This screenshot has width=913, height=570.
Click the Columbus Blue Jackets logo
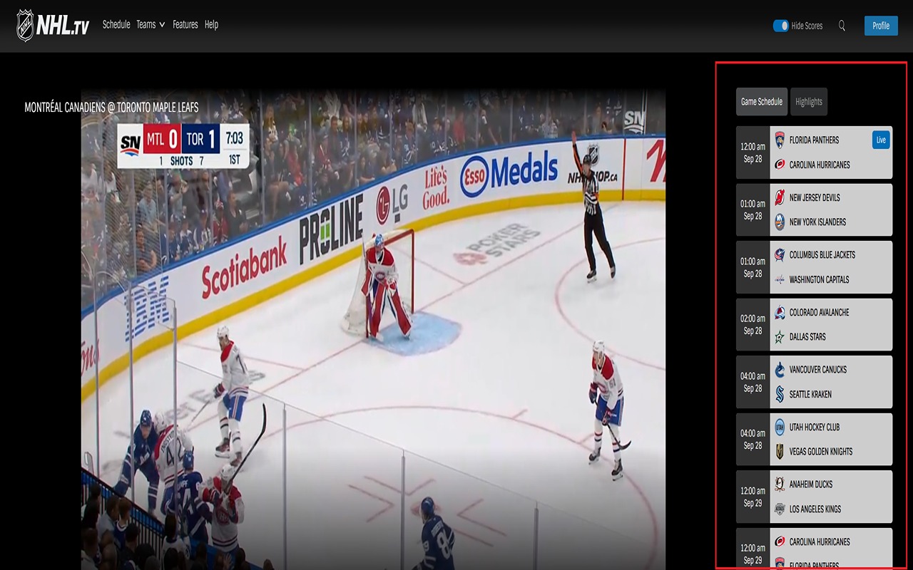pyautogui.click(x=780, y=255)
